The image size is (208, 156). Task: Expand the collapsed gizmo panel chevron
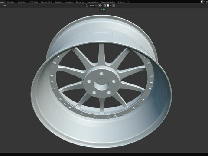(x=101, y=10)
